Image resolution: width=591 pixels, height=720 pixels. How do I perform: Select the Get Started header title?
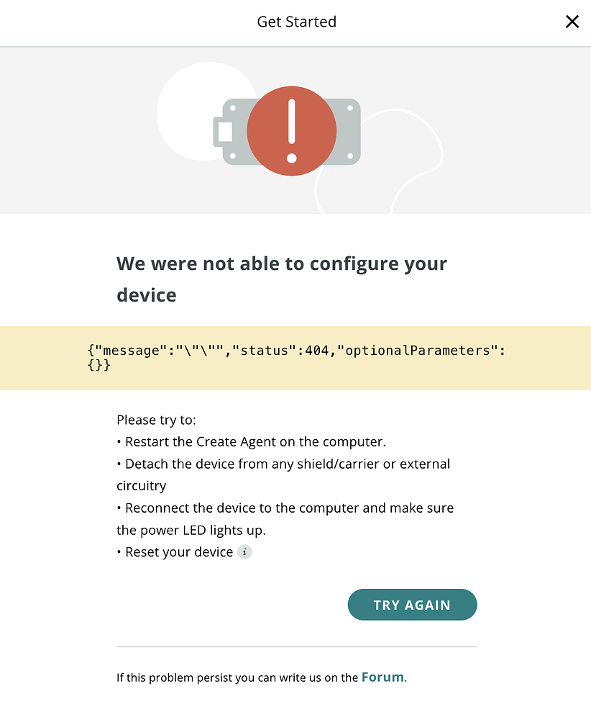(296, 22)
